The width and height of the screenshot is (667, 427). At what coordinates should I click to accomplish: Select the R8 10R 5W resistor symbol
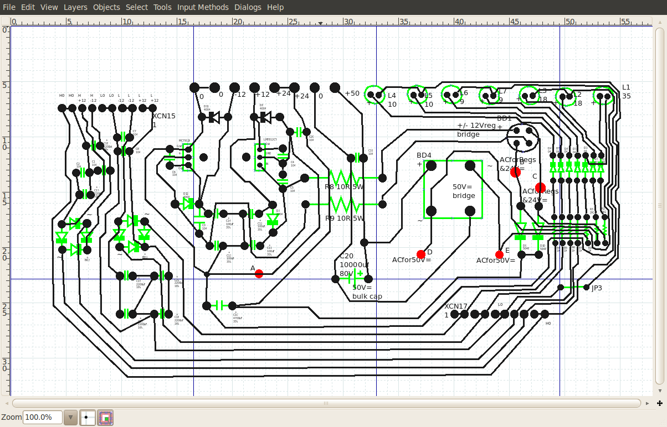(x=345, y=178)
